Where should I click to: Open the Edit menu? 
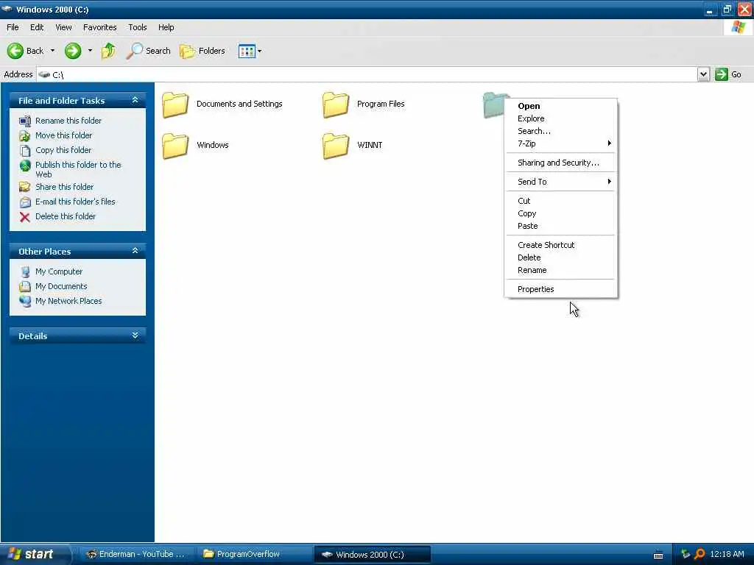coord(37,27)
